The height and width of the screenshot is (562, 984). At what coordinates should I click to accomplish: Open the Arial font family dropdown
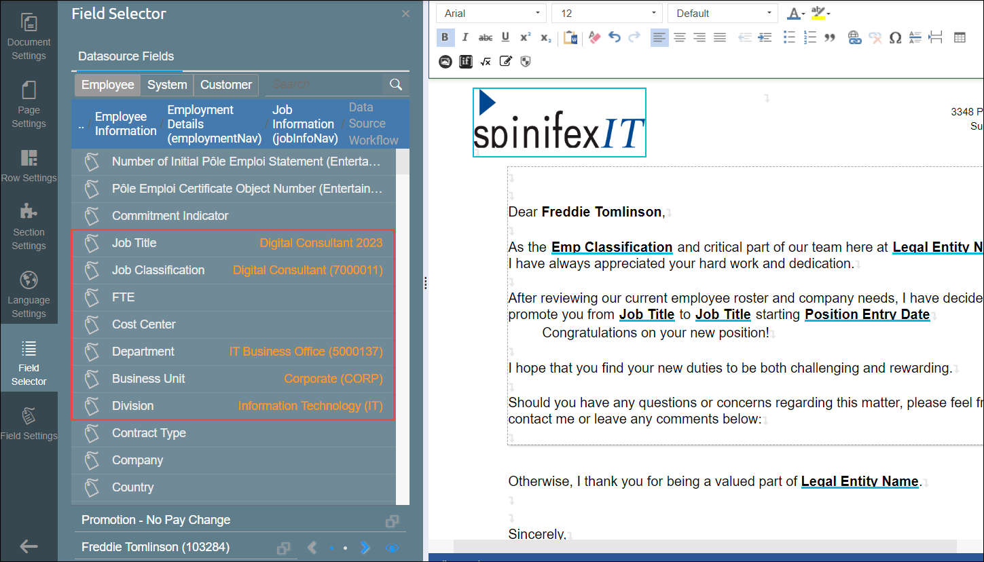(x=492, y=14)
